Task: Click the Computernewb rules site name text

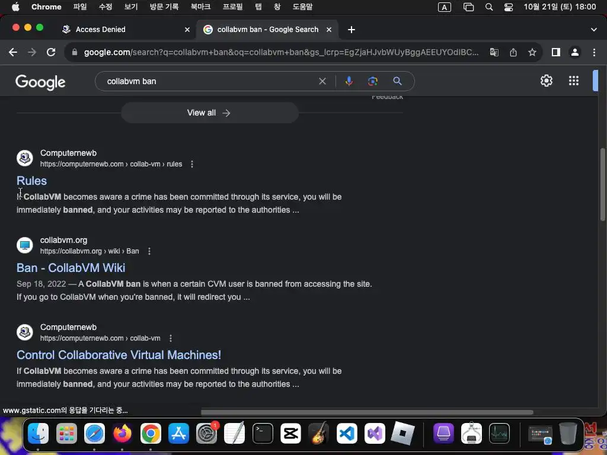Action: click(x=69, y=153)
